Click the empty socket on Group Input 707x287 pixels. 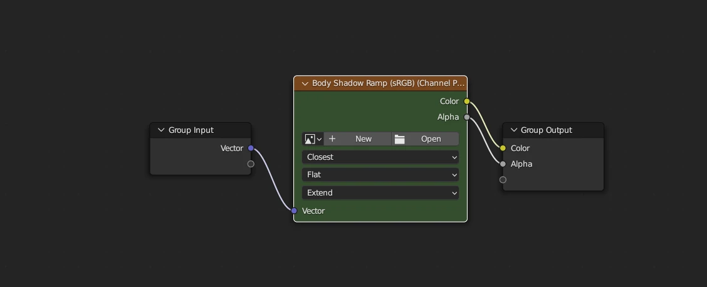[251, 164]
